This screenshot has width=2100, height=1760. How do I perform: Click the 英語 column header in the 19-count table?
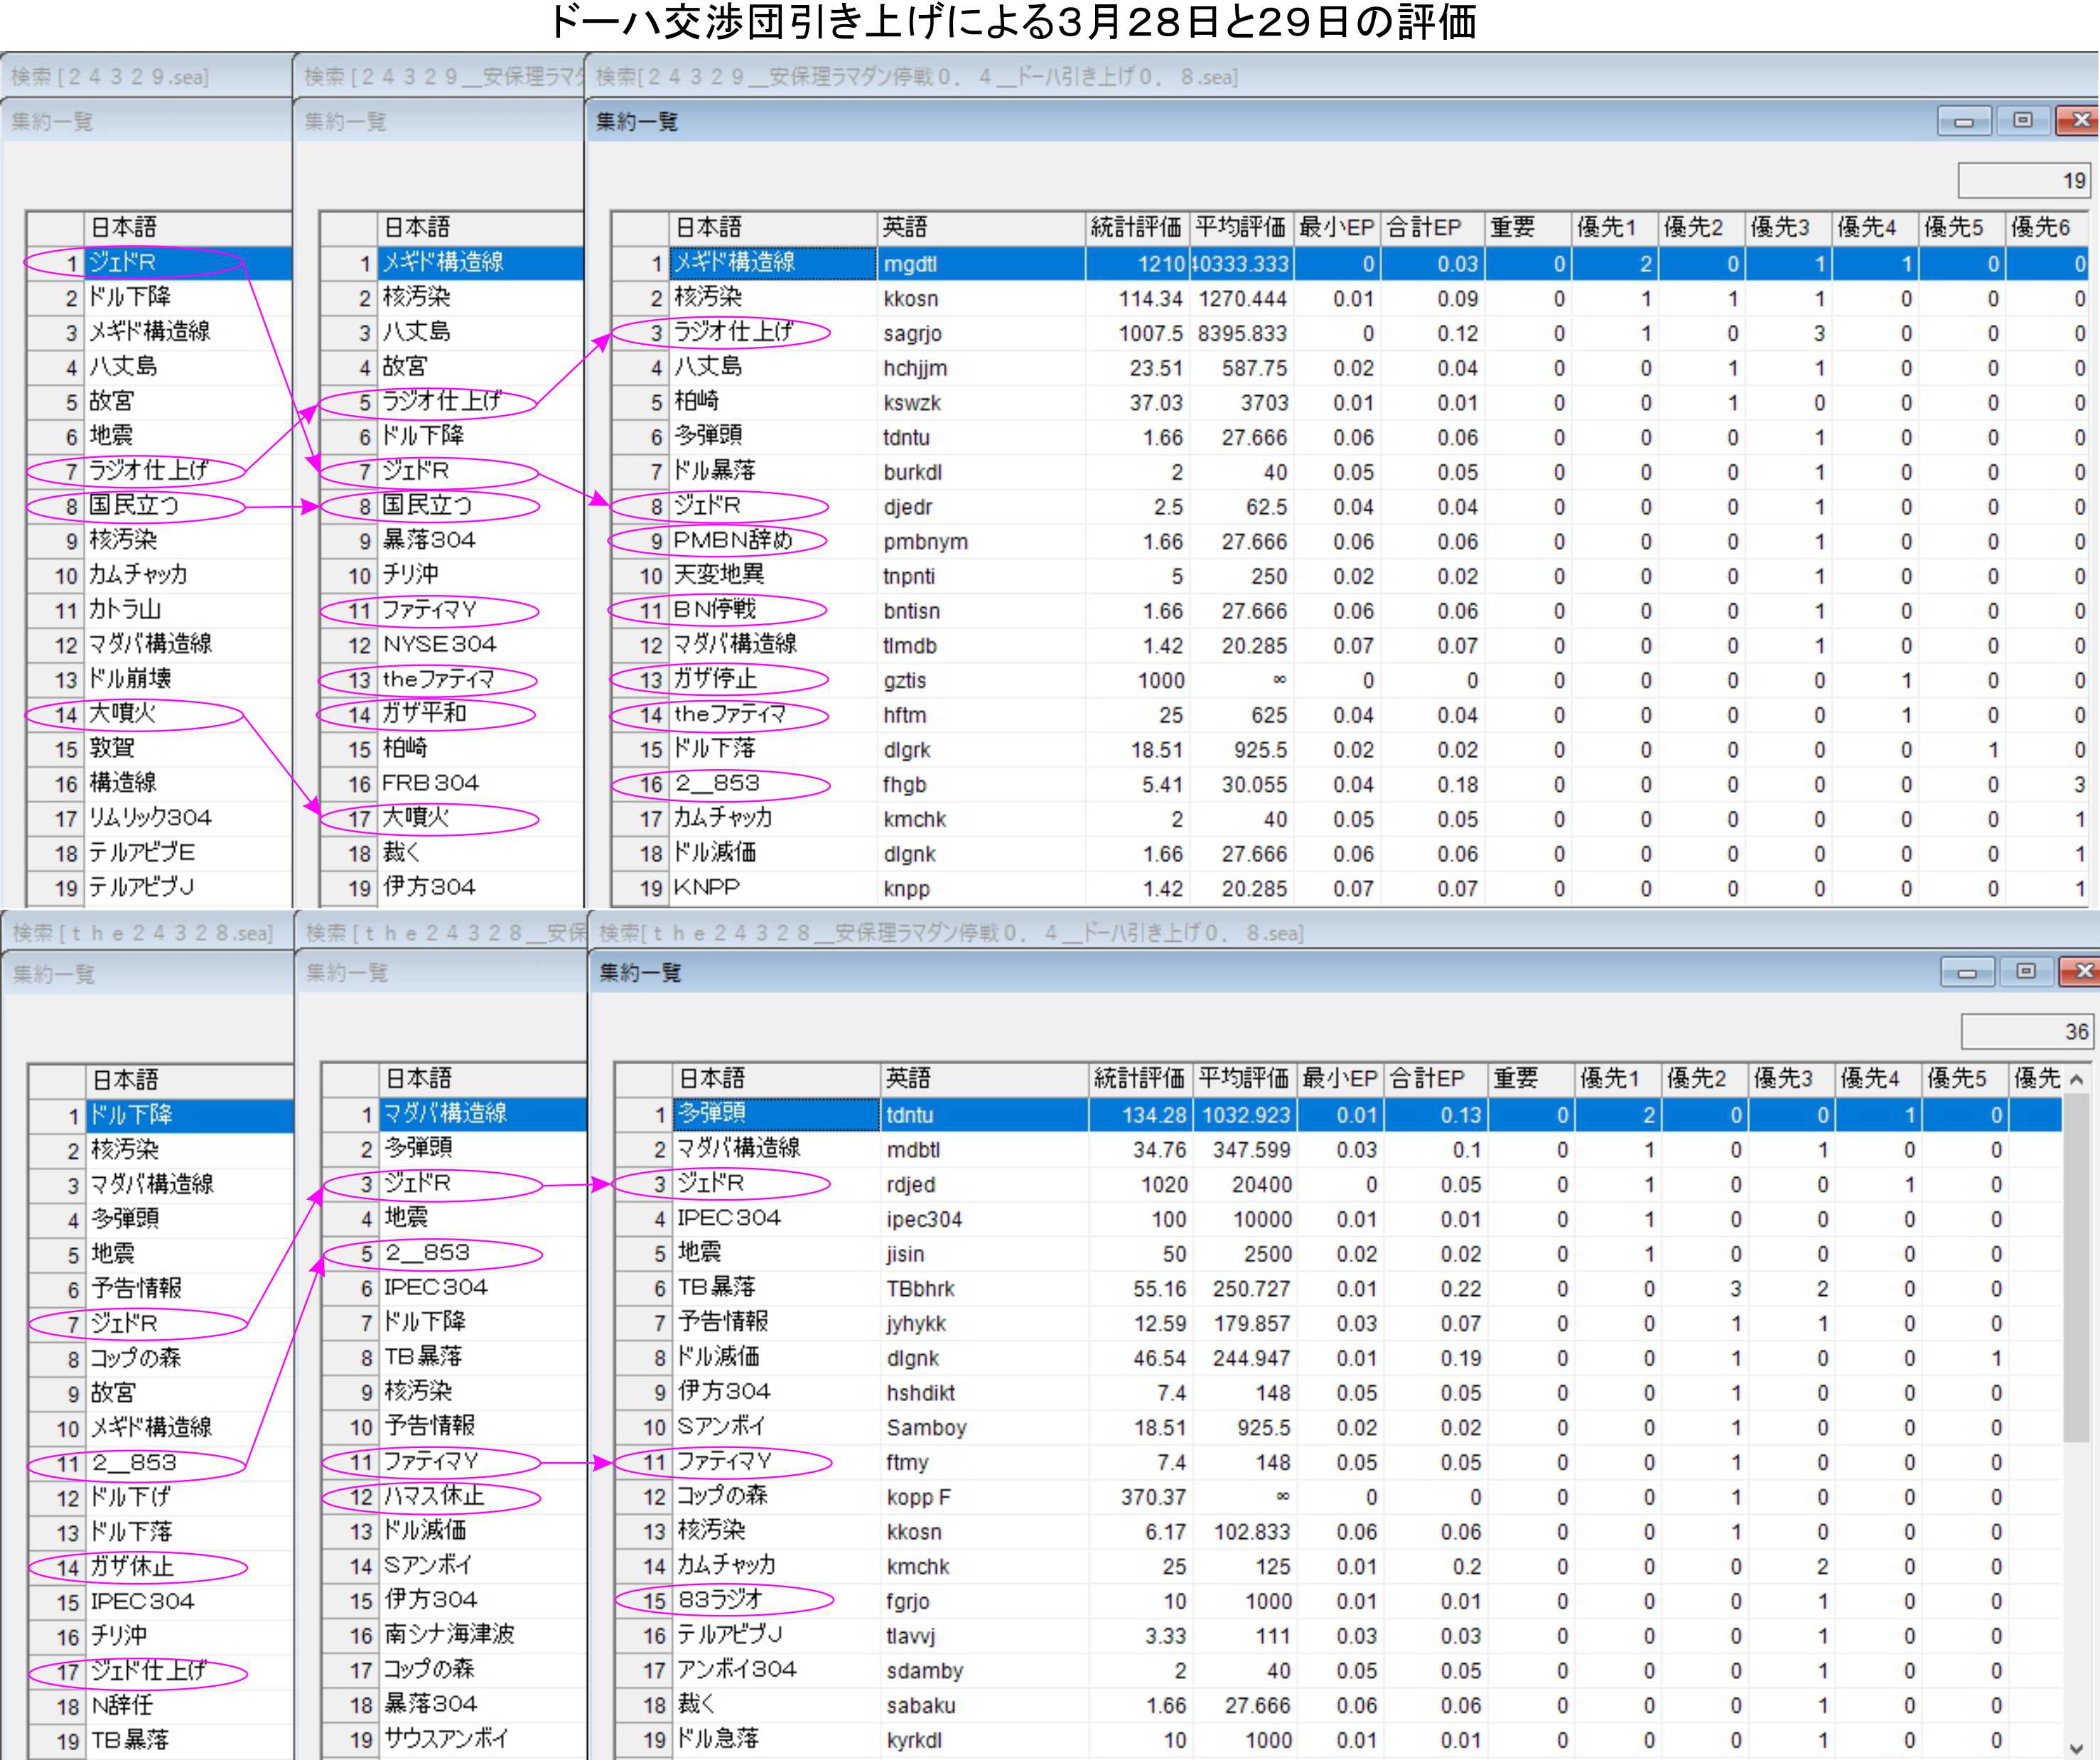(x=981, y=228)
